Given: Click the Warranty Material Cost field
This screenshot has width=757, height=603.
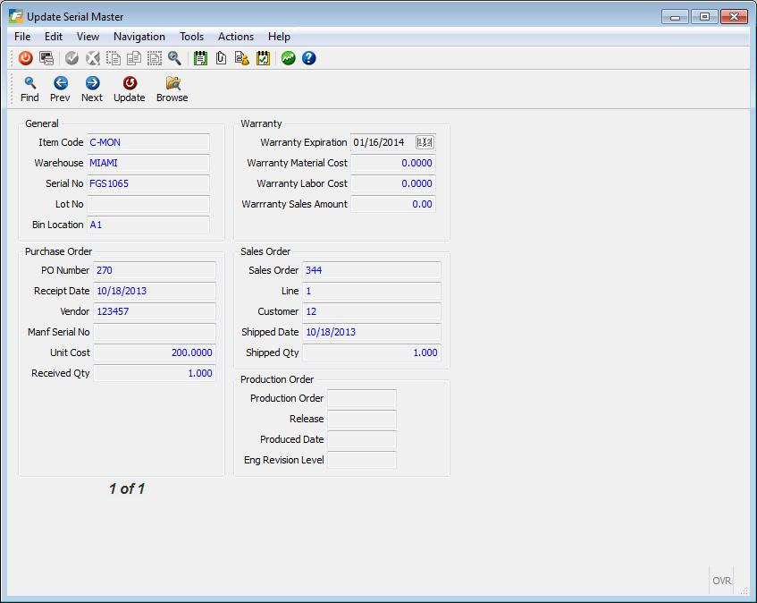Looking at the screenshot, I should (392, 163).
